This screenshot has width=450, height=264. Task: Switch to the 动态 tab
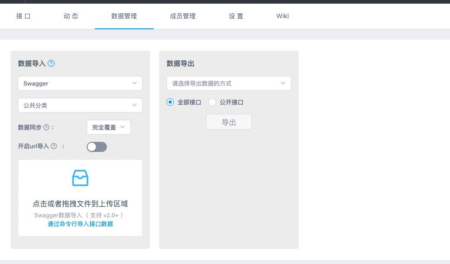coord(71,16)
